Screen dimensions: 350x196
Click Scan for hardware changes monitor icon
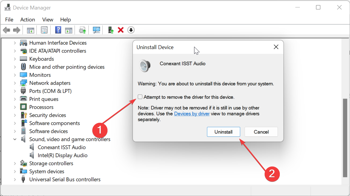(96, 30)
